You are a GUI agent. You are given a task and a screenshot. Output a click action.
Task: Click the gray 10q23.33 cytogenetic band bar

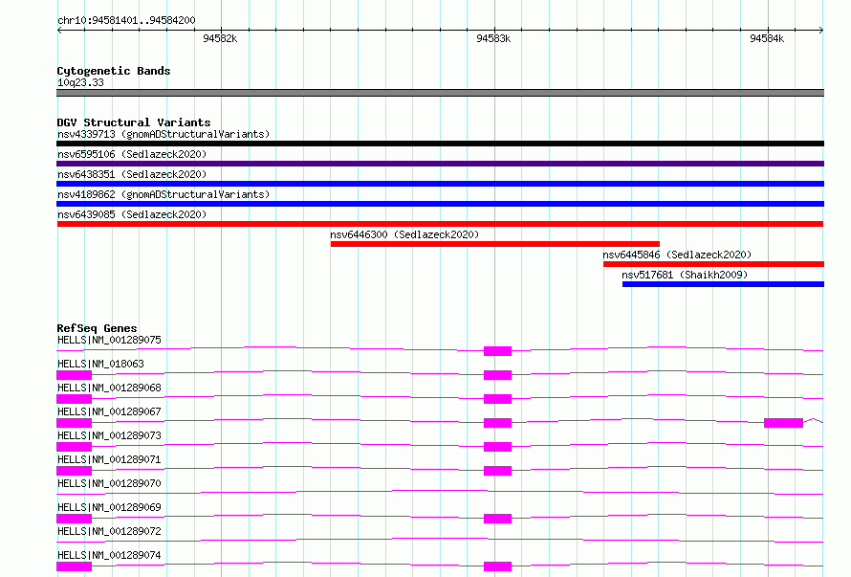click(440, 93)
